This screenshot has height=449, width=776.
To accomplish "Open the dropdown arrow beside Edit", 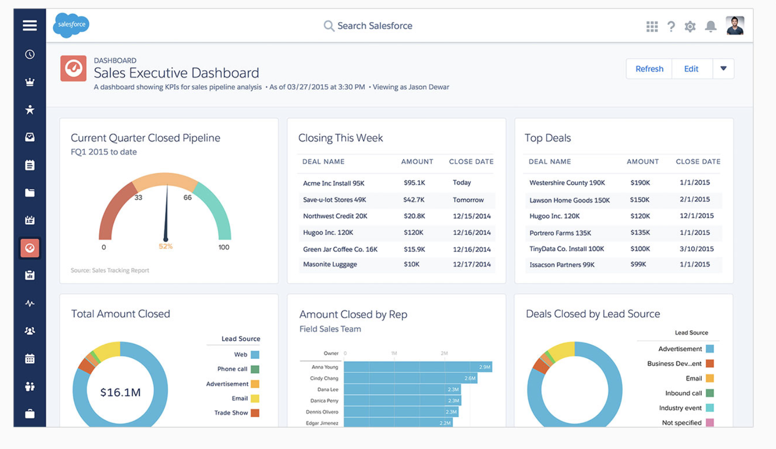I will (723, 69).
